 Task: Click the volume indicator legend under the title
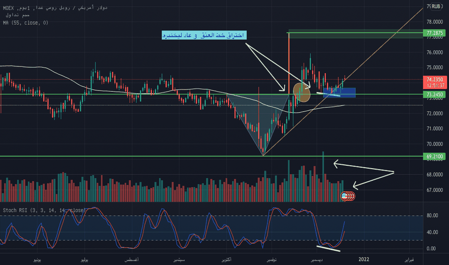click(17, 15)
